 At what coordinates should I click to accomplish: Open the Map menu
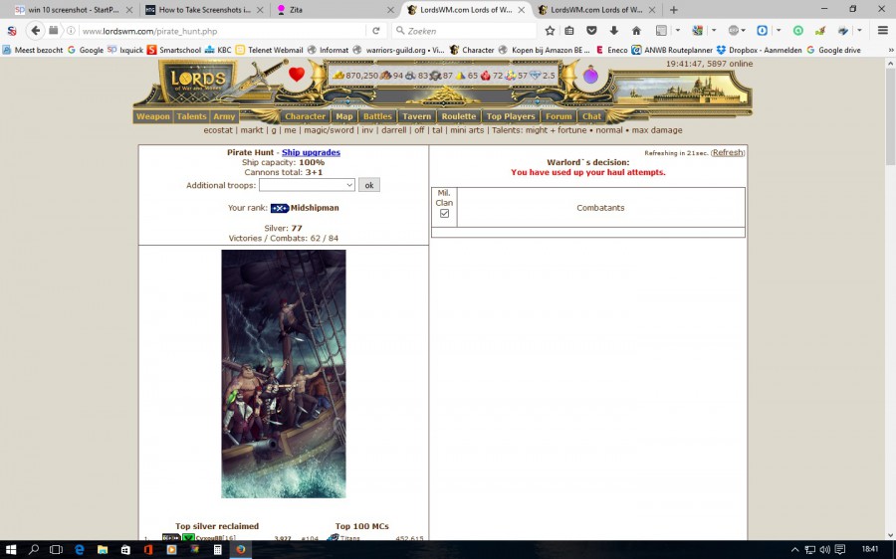coord(344,116)
